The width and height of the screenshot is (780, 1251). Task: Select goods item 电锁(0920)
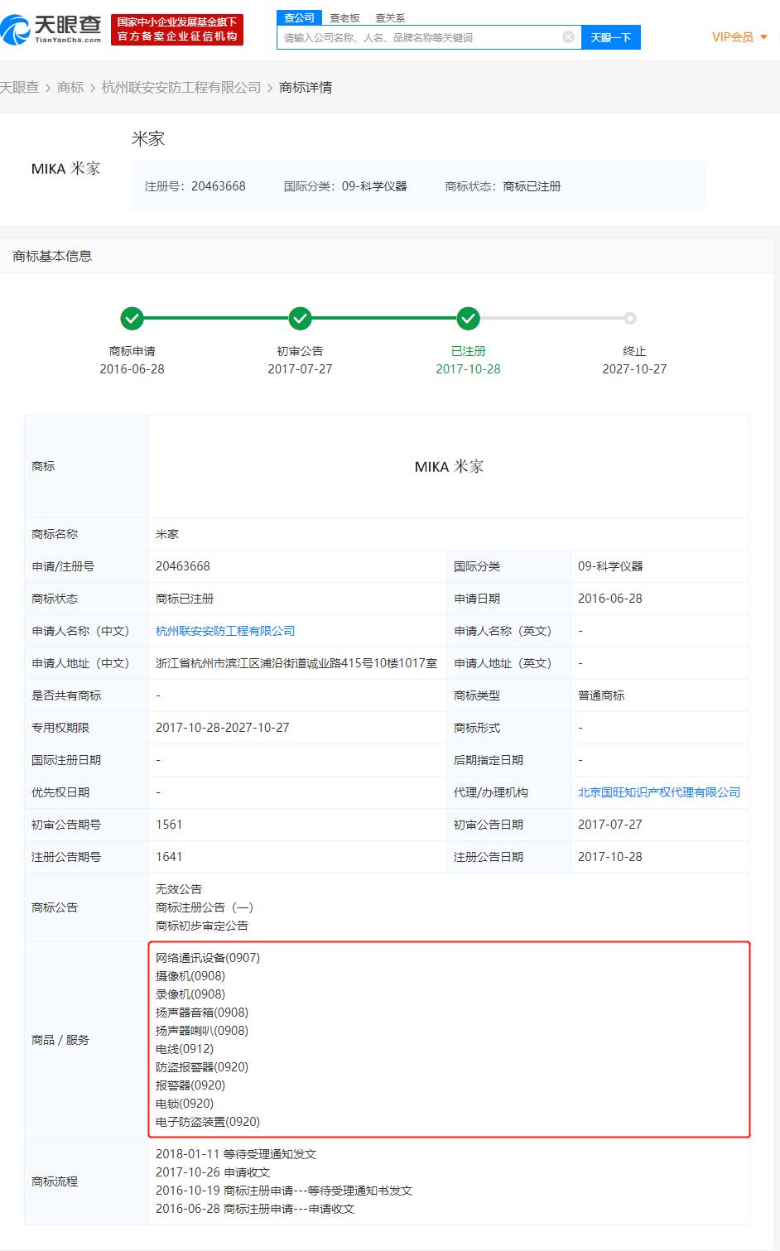(x=185, y=1104)
